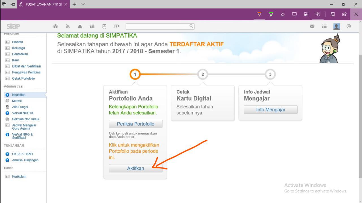Image resolution: width=362 pixels, height=203 pixels.
Task: Click the organization hierarchy icon
Action: tap(80, 26)
